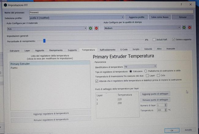Open the Aggiunte tab
Viewport: 199px width, 134px height.
(x=39, y=50)
